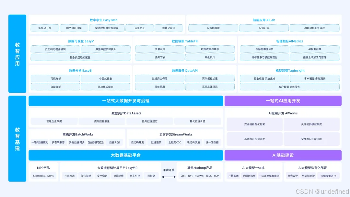This screenshot has width=350, height=197.
Task: Open the 离线开发BatchWorks heading
Action: pos(78,134)
